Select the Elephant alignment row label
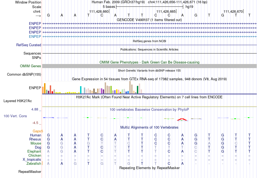Viewport: 257px width, 178px height. pos(34,151)
